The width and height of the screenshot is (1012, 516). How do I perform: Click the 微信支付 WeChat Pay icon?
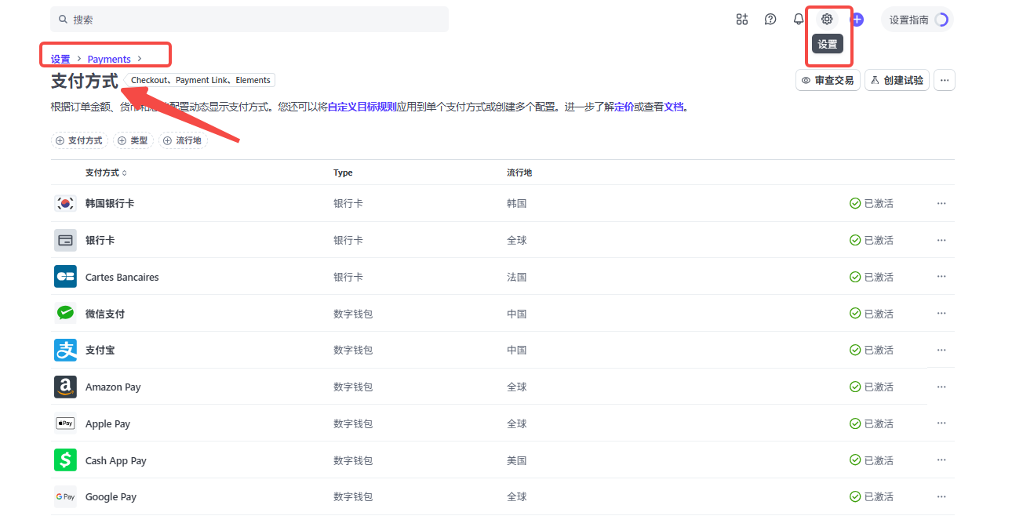point(65,313)
